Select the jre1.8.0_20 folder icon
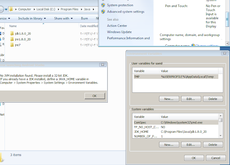The height and width of the screenshot is (165, 230). pyautogui.click(x=12, y=39)
